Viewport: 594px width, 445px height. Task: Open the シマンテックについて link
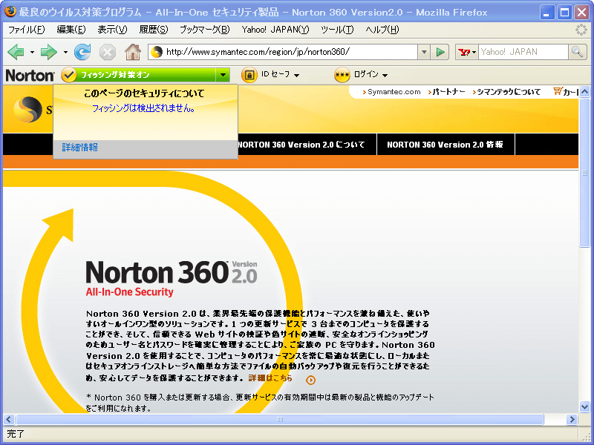tap(509, 91)
